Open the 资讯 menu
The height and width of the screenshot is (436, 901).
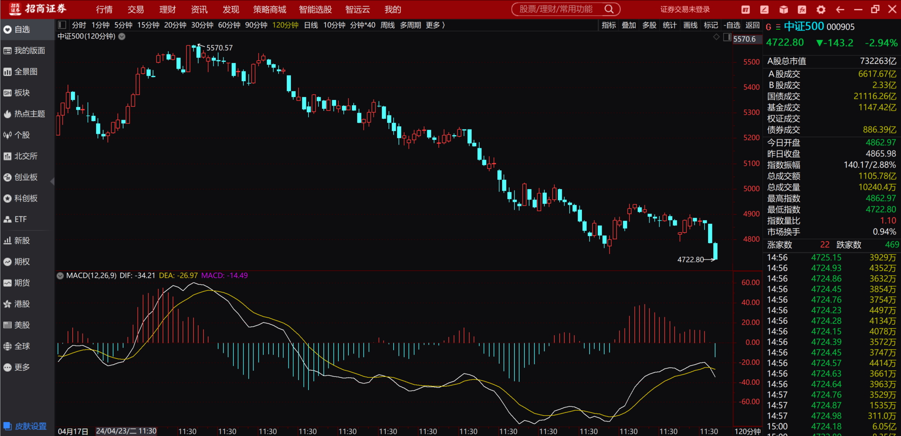[199, 9]
